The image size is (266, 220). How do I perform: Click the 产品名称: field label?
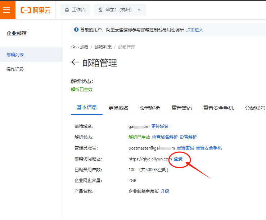point(84,191)
